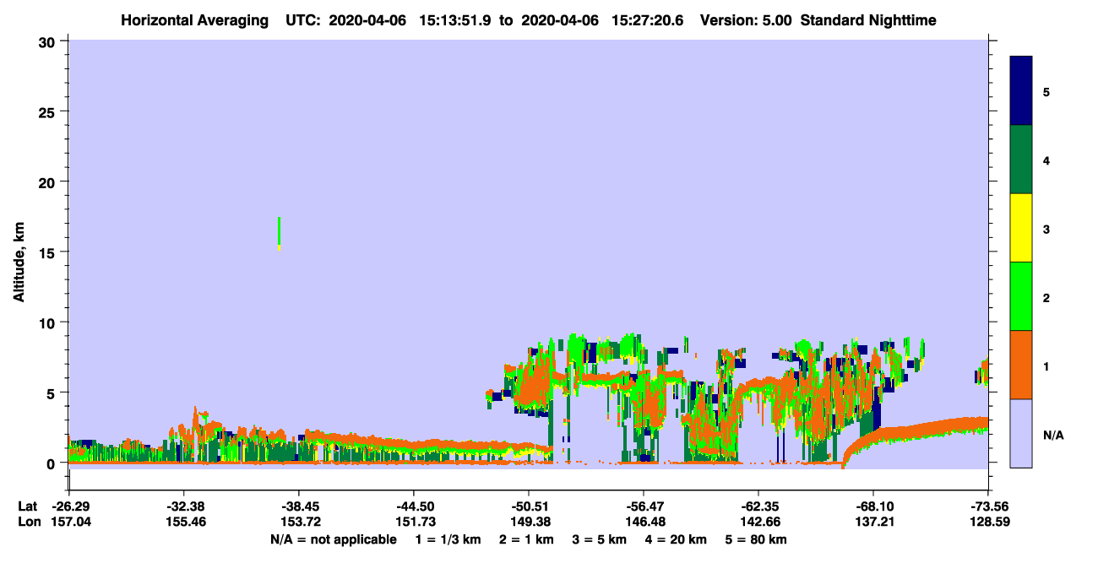Viewport: 1098px width, 563px height.
Task: Click latitude value '-56.47'
Action: pos(644,506)
